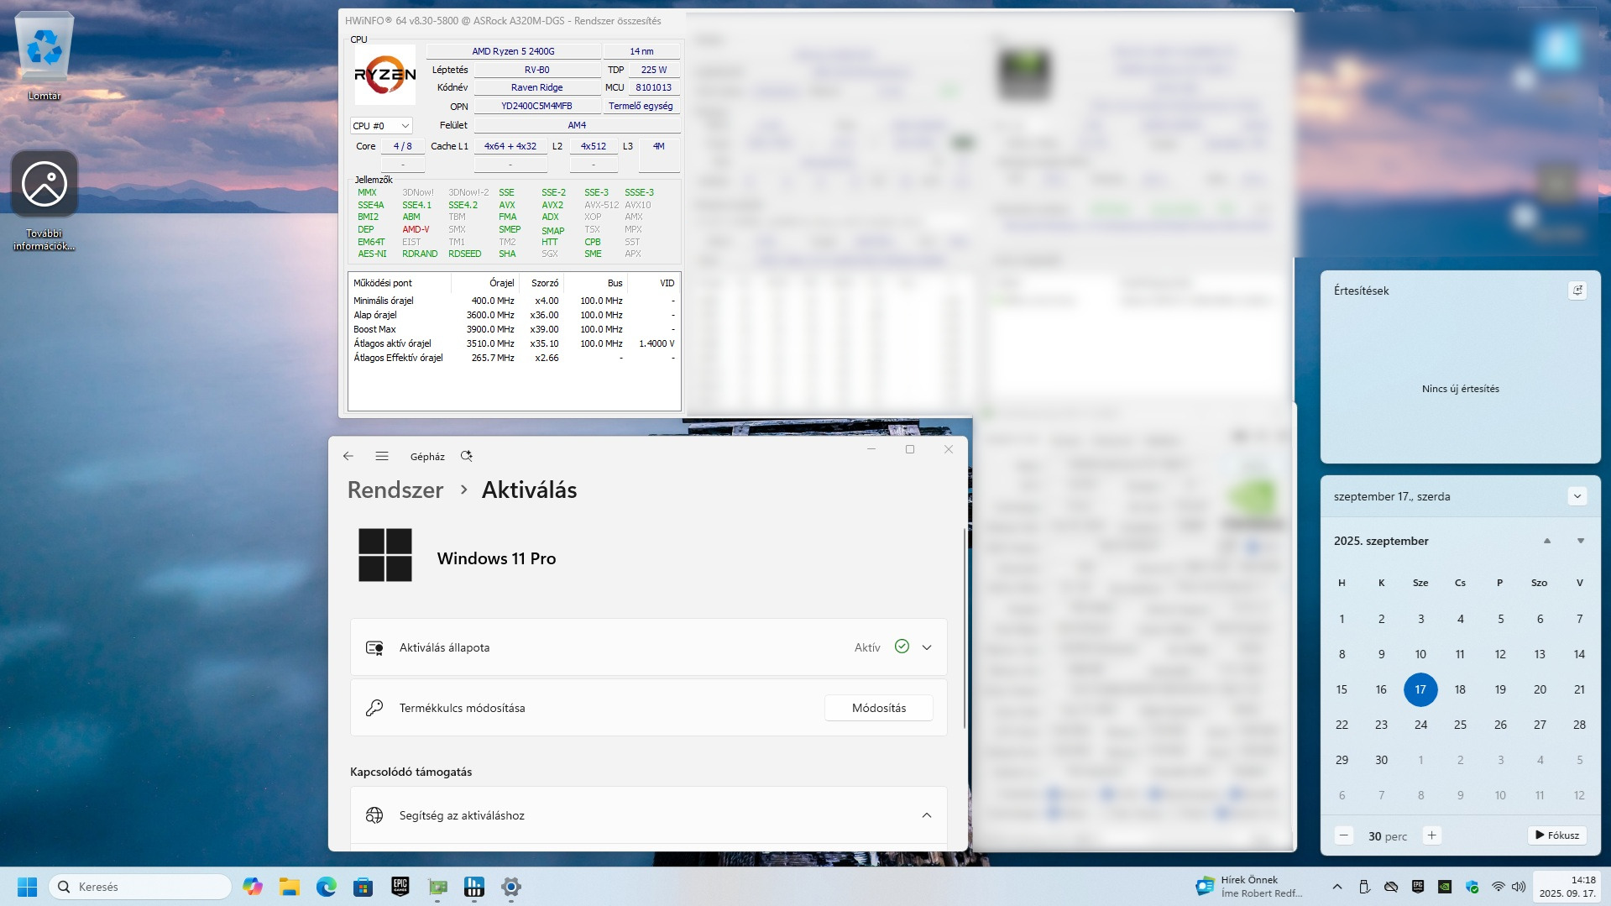
Task: Open the taskbar clock and date
Action: 1567,887
